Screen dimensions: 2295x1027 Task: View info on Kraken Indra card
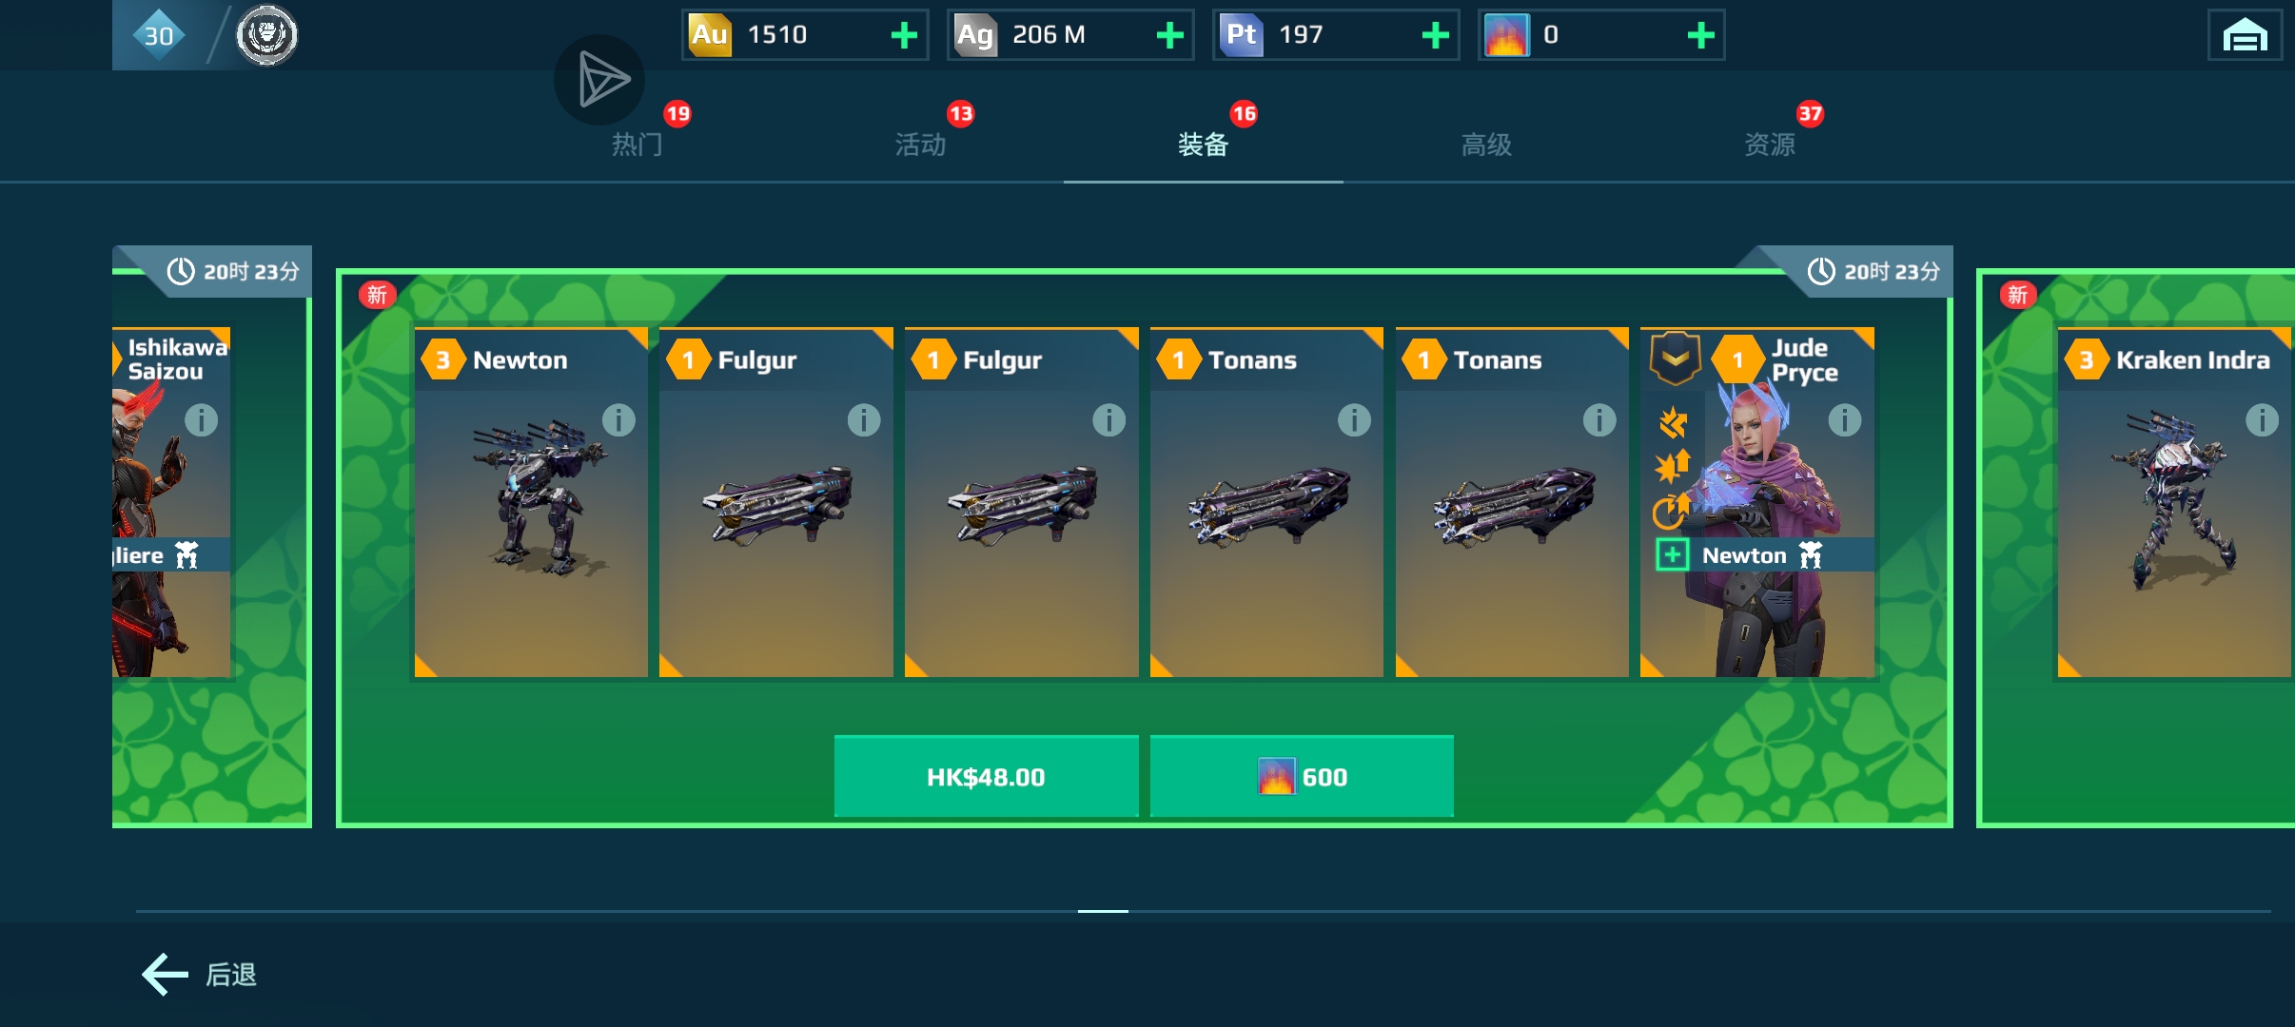[x=2262, y=419]
